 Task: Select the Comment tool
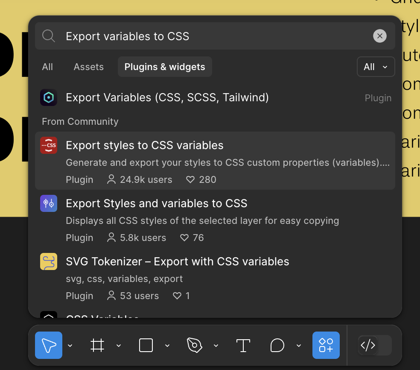(x=277, y=345)
